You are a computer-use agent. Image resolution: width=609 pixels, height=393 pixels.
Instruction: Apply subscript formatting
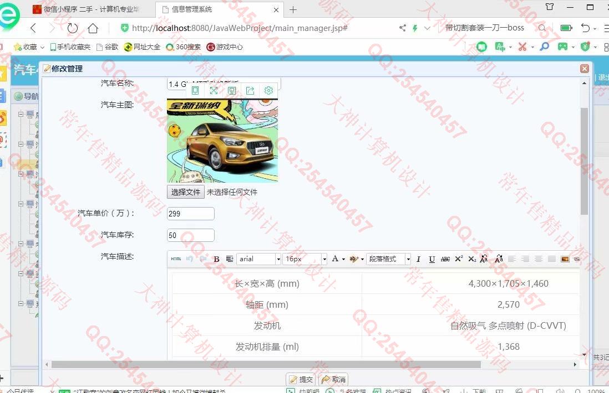click(472, 259)
